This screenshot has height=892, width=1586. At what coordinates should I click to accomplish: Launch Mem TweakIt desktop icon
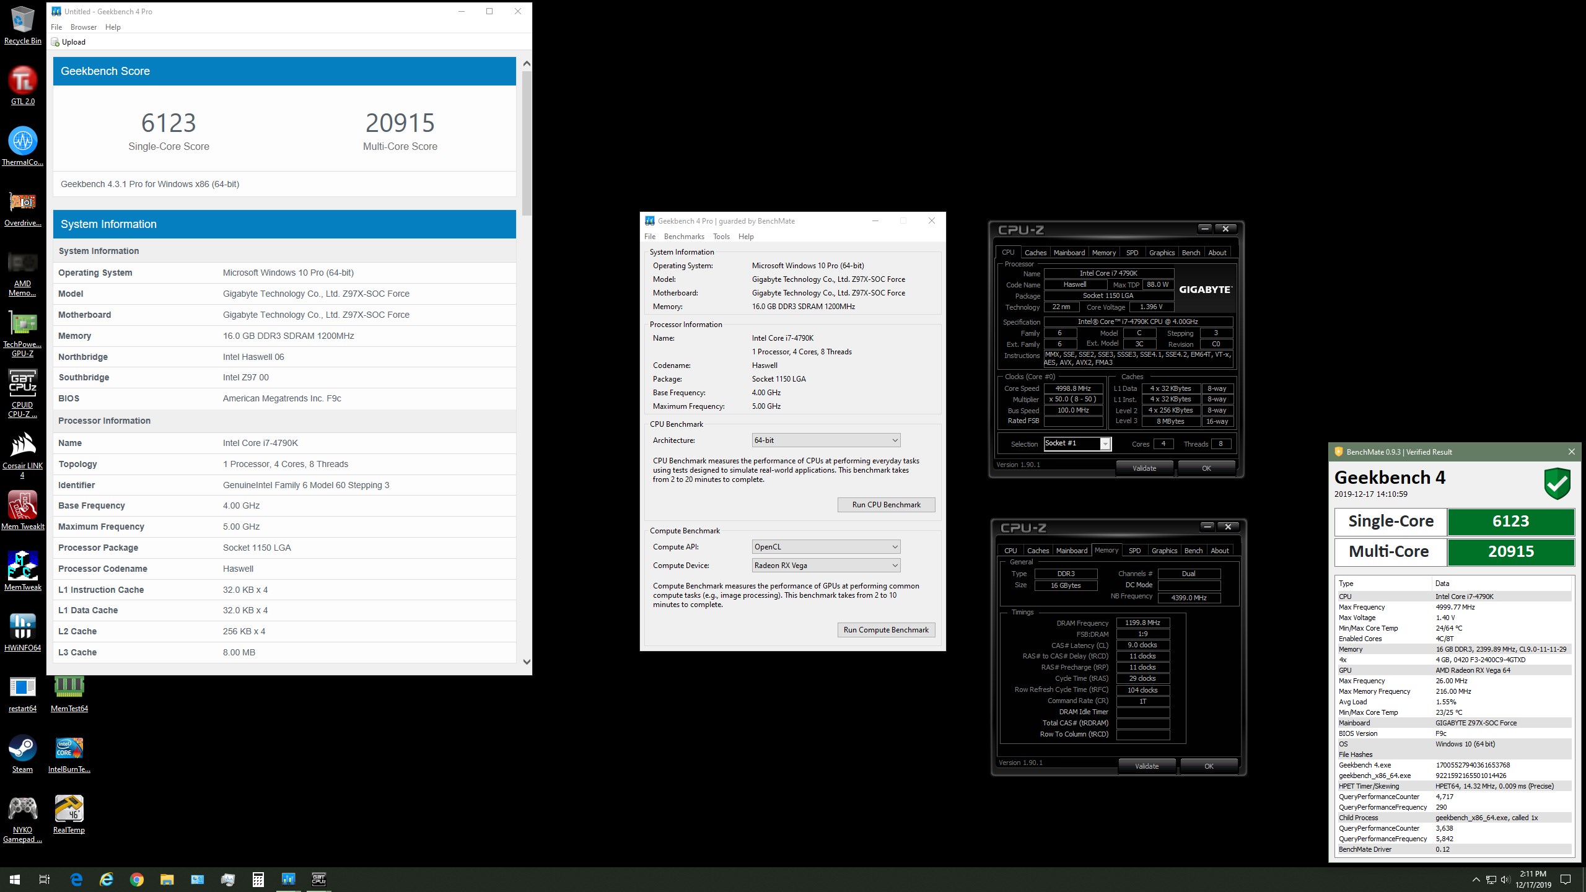coord(23,510)
